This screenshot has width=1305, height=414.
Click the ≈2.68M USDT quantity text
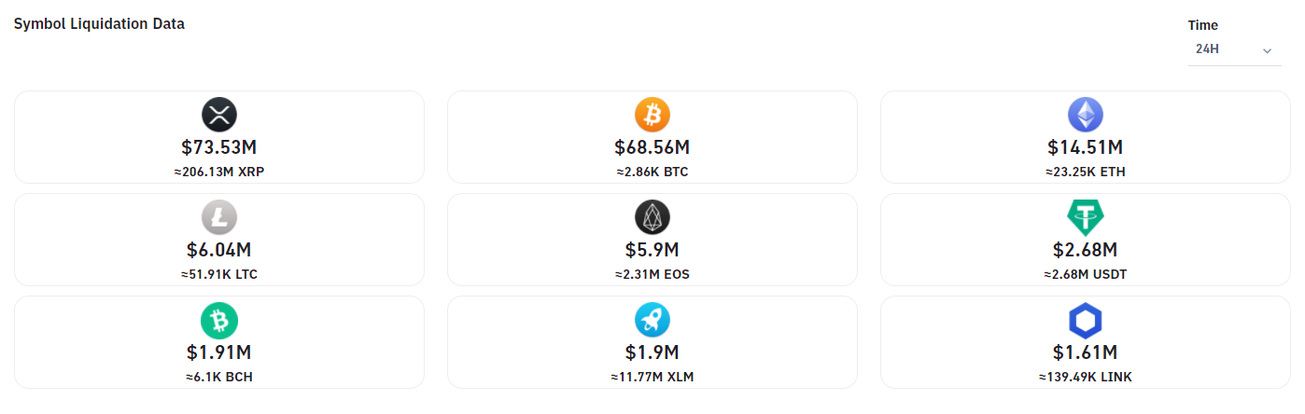[1085, 274]
